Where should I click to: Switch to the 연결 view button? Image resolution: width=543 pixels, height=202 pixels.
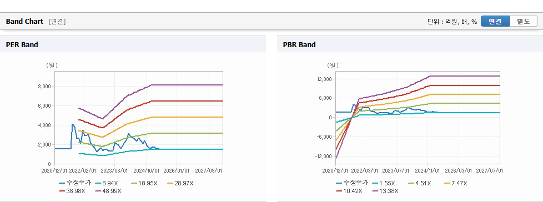(495, 22)
